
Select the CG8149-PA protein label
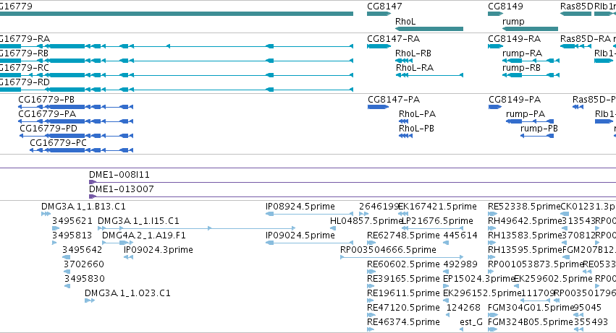click(515, 100)
